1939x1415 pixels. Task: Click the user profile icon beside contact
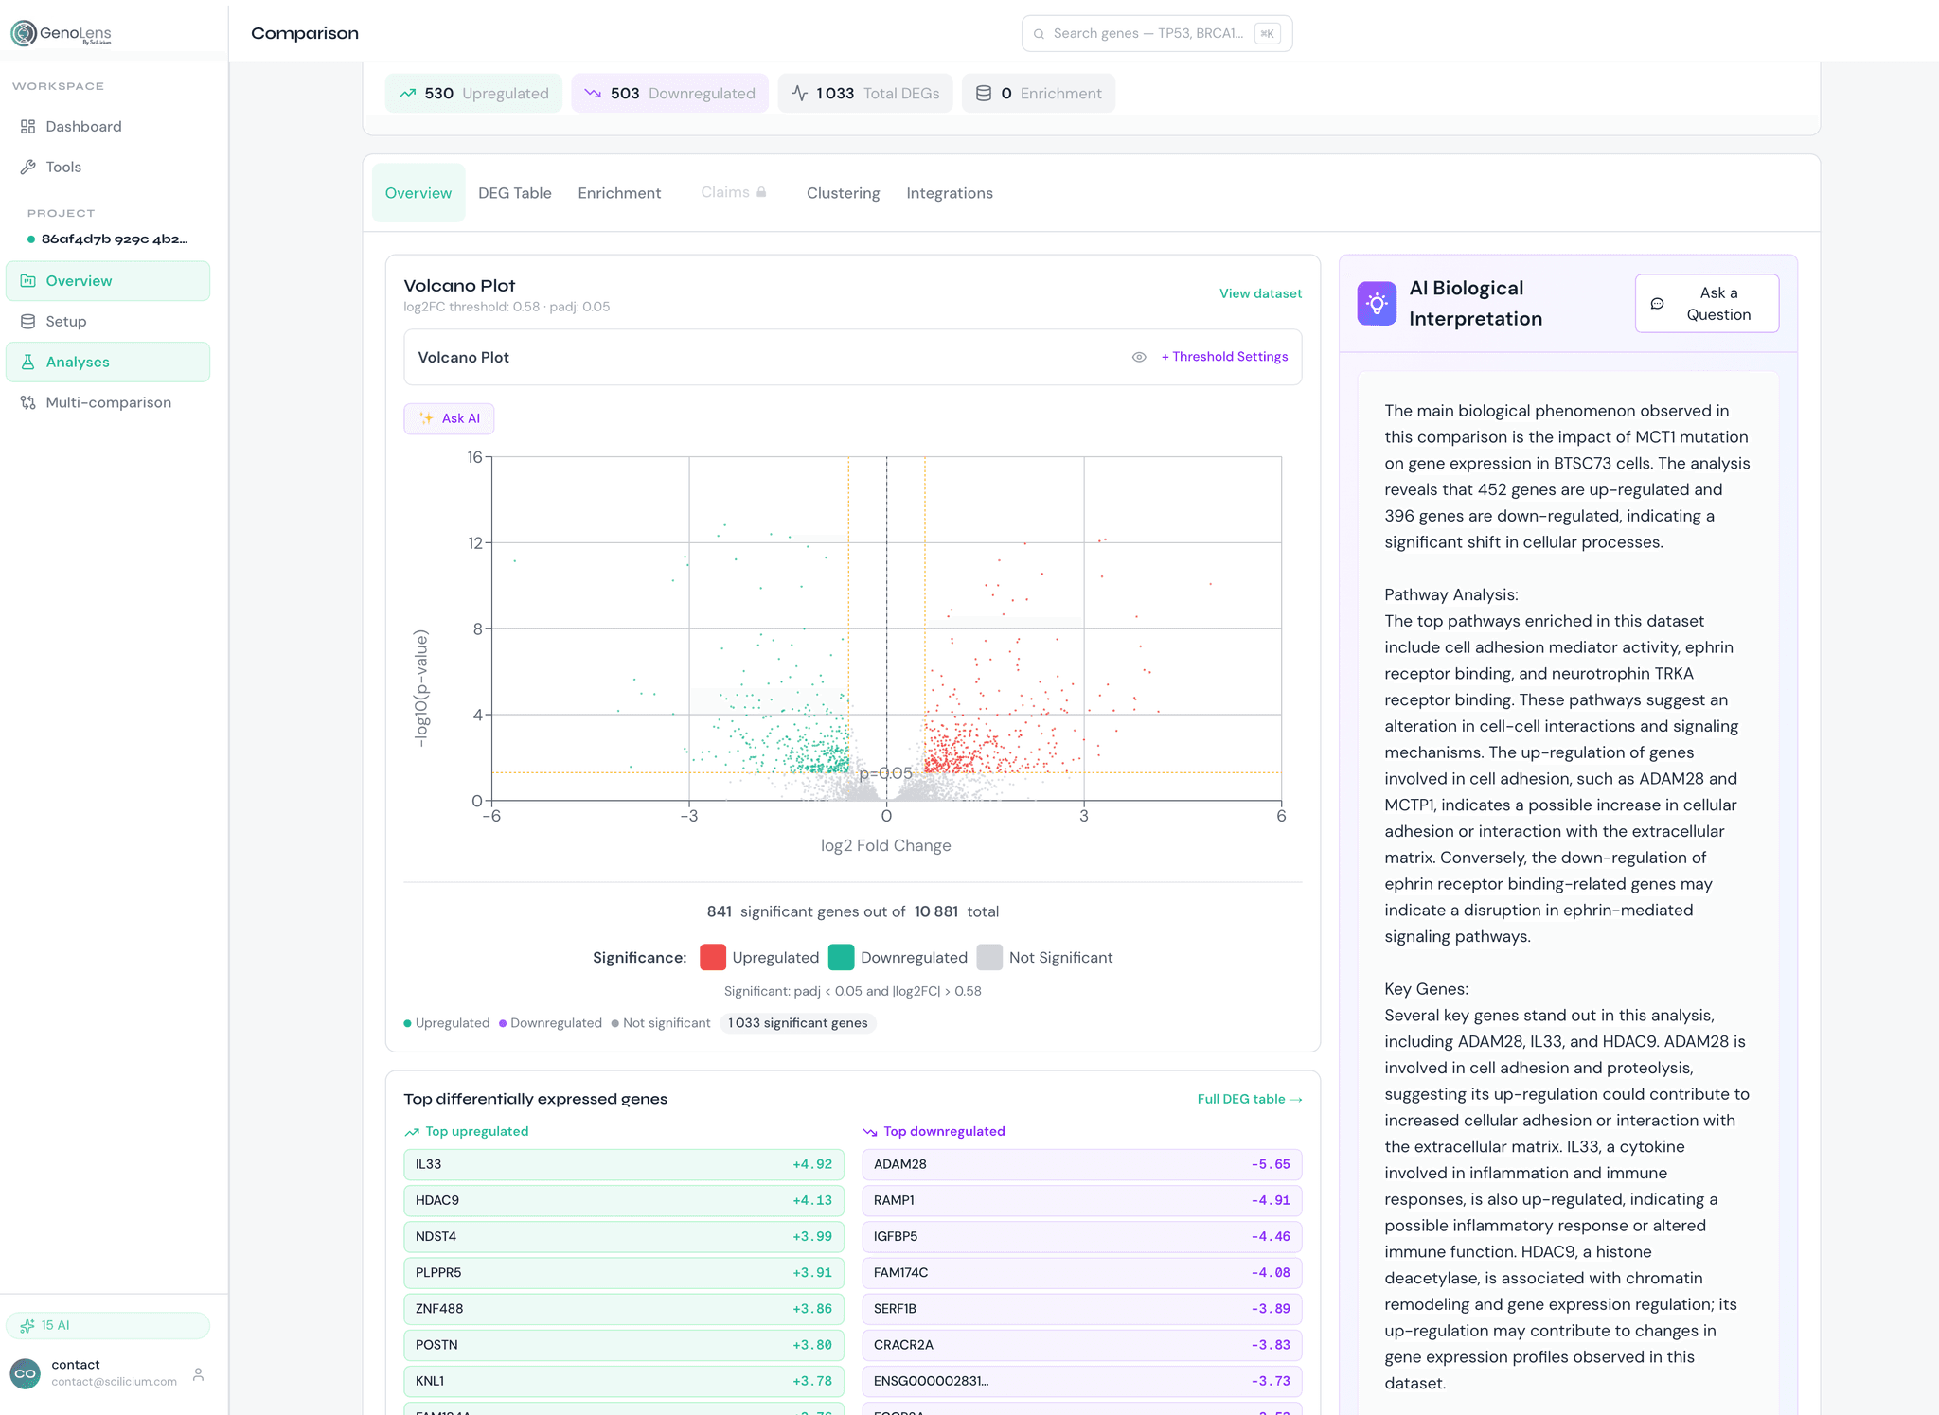click(198, 1374)
